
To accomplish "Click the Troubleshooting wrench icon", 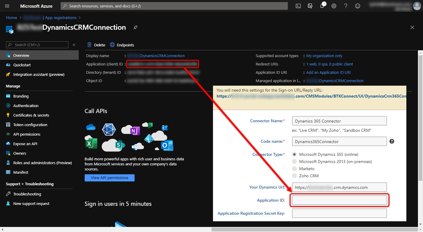I will coord(8,194).
